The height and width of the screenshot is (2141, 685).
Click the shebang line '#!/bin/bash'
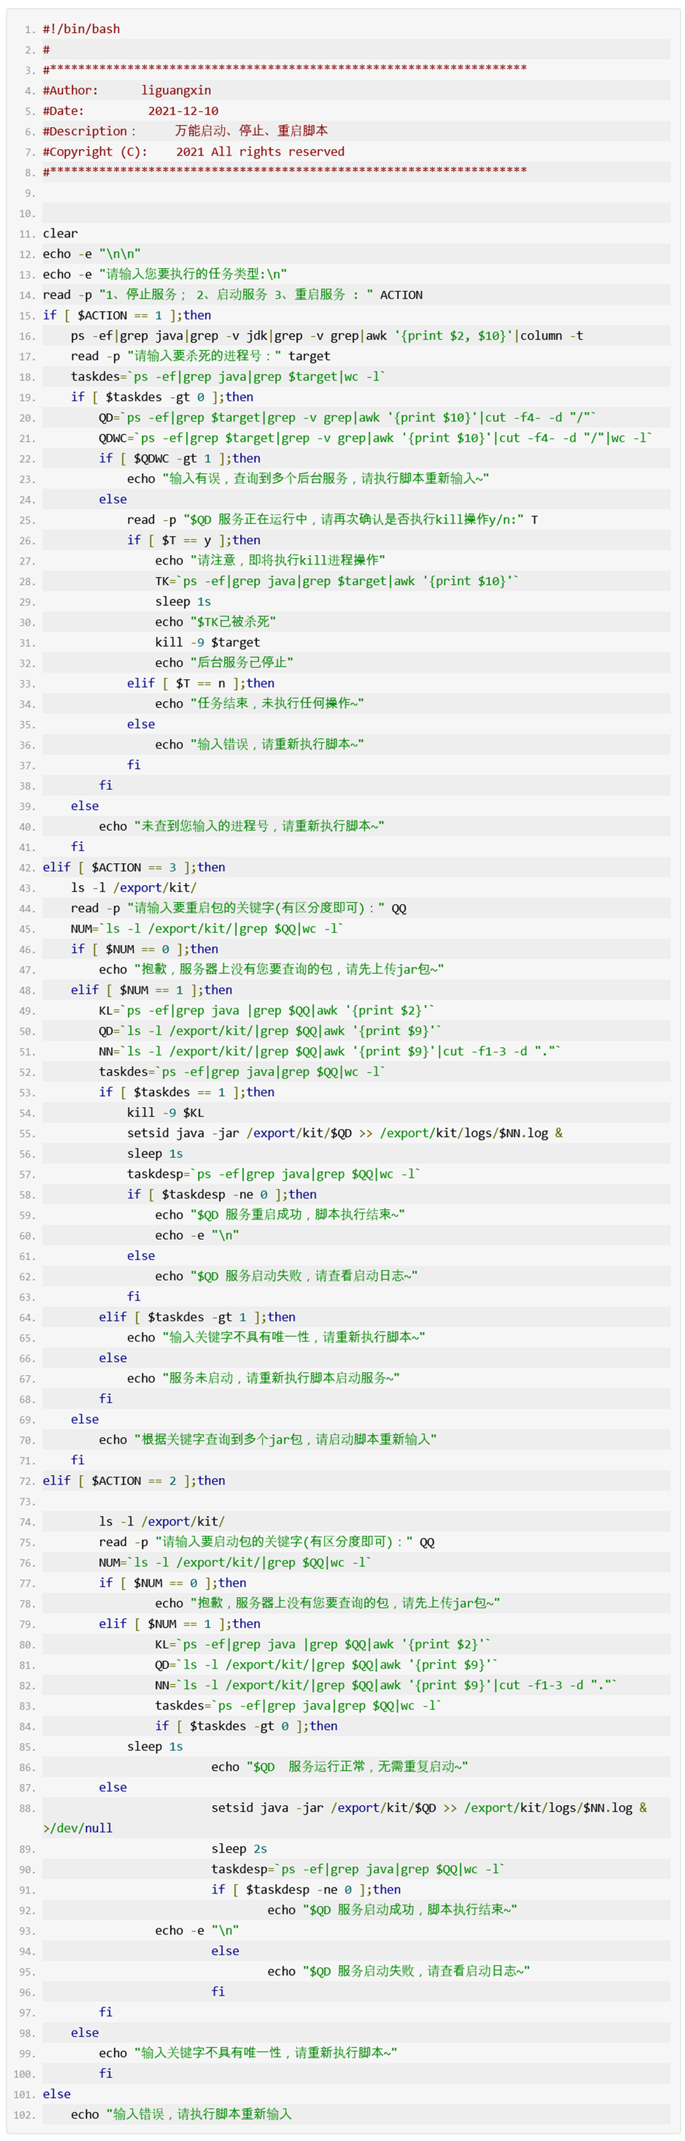[82, 29]
